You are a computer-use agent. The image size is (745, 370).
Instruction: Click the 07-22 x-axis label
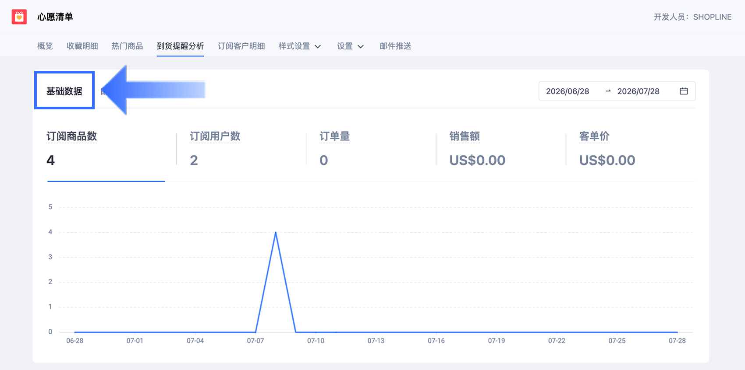[x=557, y=341]
